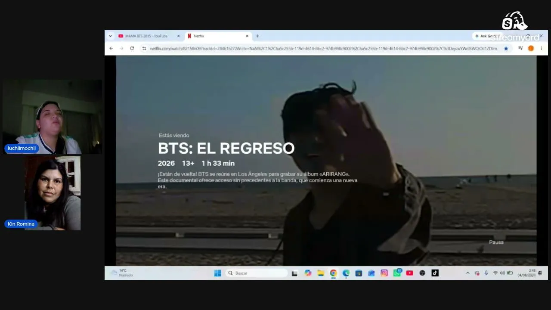Open the volume control in system tray
The image size is (551, 310).
(502, 273)
